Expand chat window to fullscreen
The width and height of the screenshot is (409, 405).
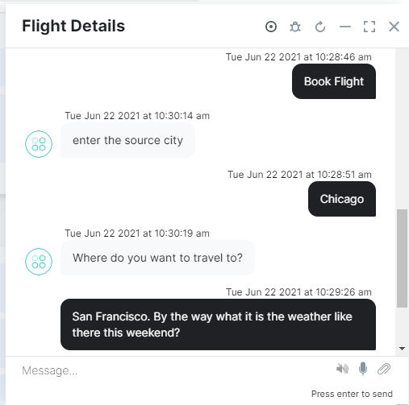click(369, 27)
